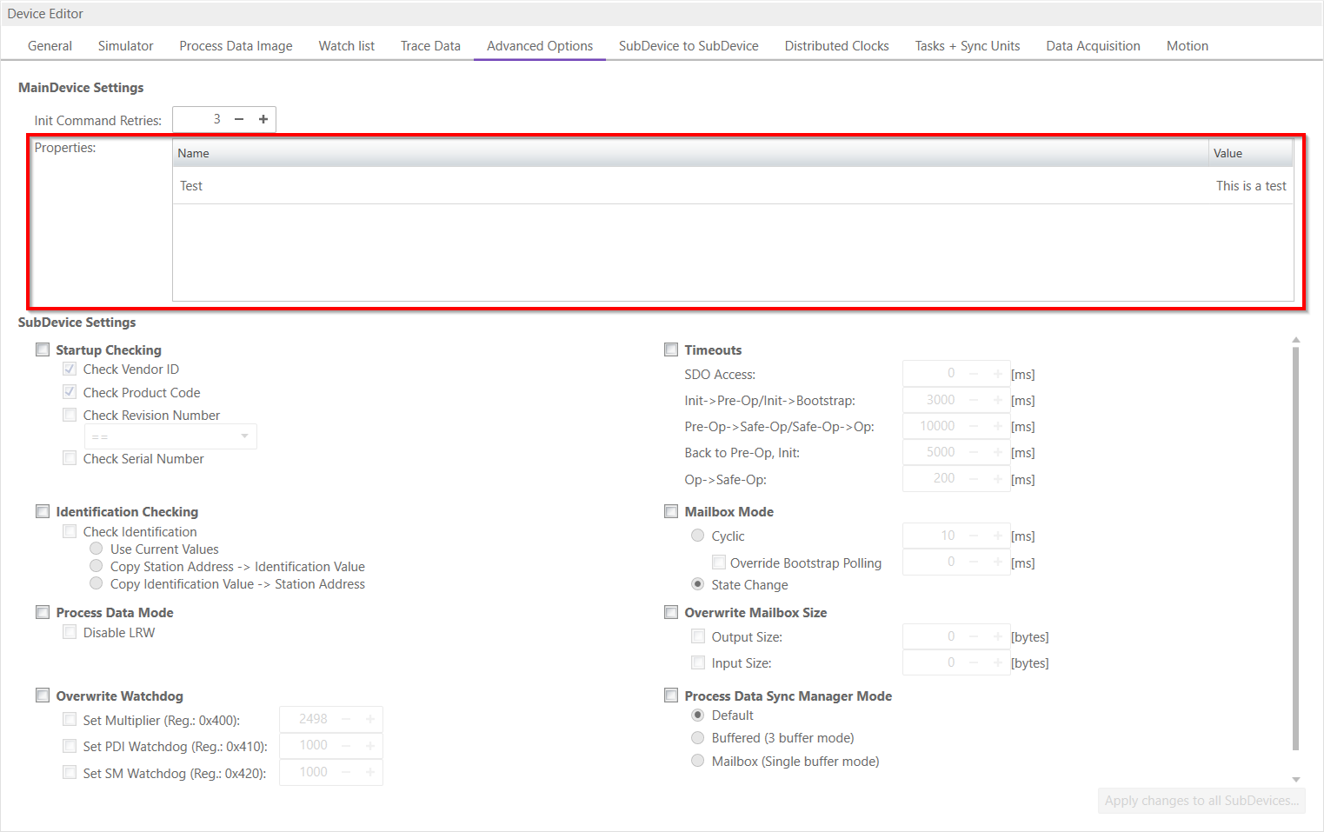Screen dimensions: 1324x832
Task: Toggle the Timeouts checkbox
Action: pos(671,349)
